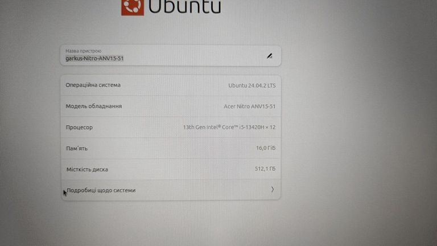
Task: Click the pencil icon to rename device
Action: pos(270,56)
